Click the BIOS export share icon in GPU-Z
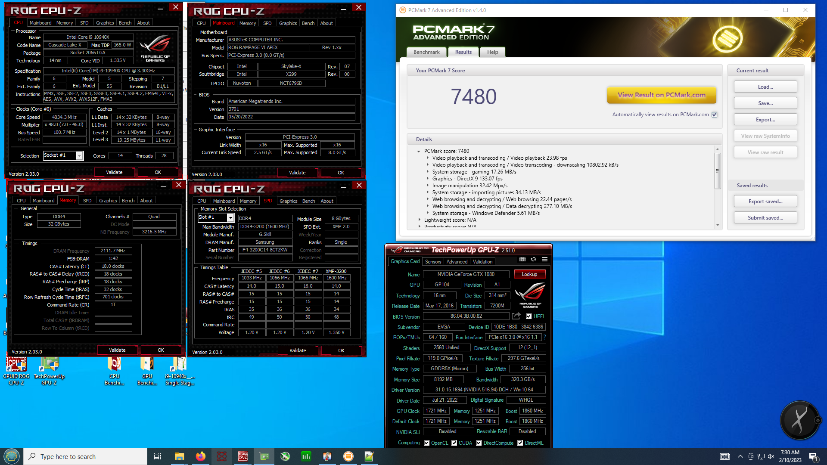827x465 pixels. pyautogui.click(x=516, y=316)
